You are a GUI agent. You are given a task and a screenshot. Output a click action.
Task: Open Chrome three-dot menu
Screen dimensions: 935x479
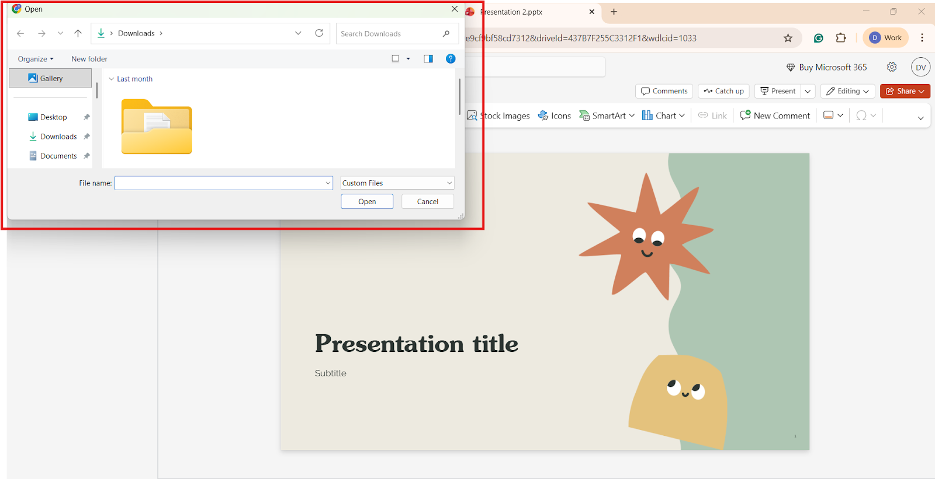(x=922, y=38)
